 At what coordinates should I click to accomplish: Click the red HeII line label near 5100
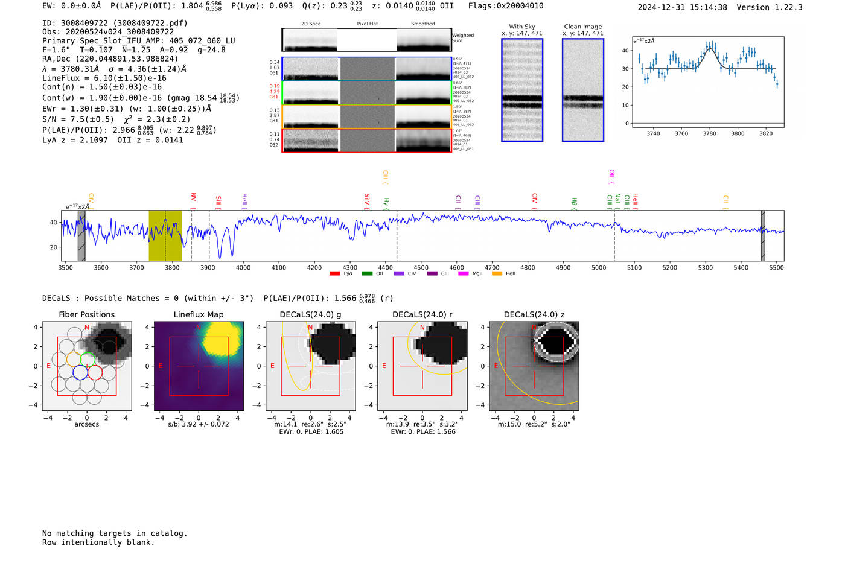(635, 201)
